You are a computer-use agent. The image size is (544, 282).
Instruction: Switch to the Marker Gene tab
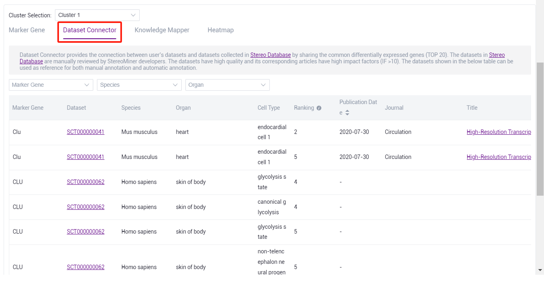click(x=27, y=30)
